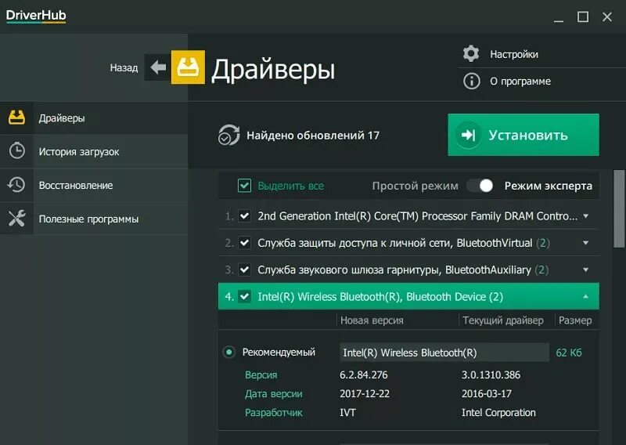Click Текущий драйвер column header
626x445 pixels.
[x=503, y=320]
